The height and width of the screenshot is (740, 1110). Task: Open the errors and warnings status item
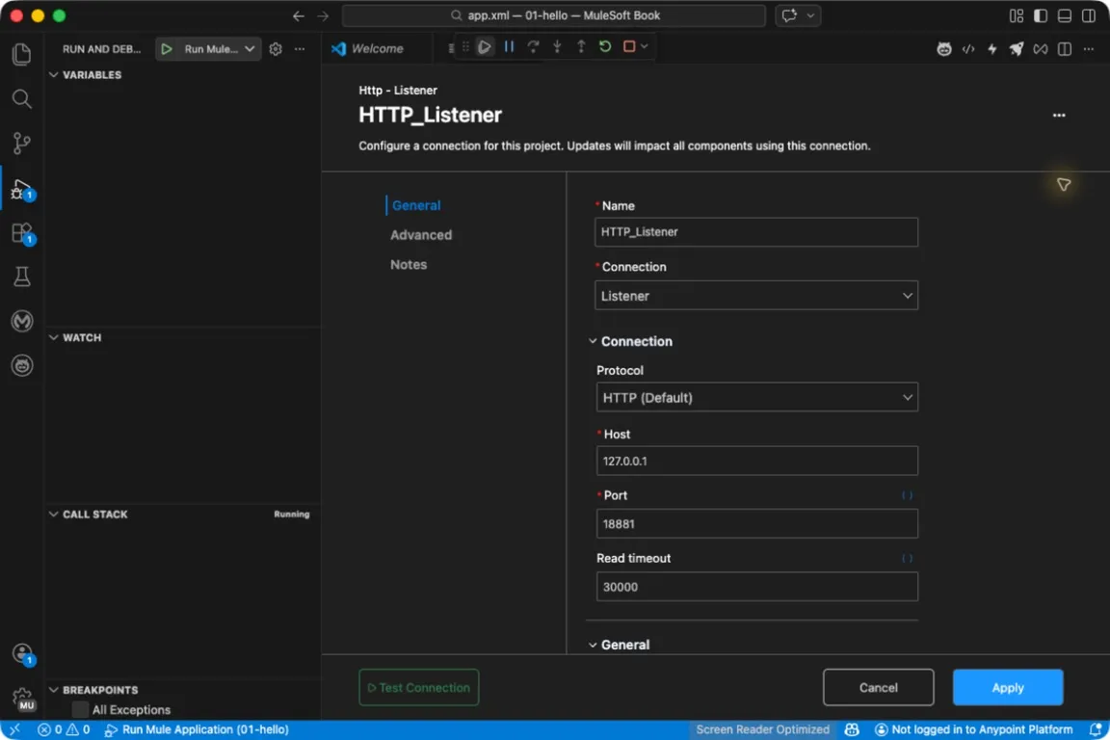[x=64, y=729]
